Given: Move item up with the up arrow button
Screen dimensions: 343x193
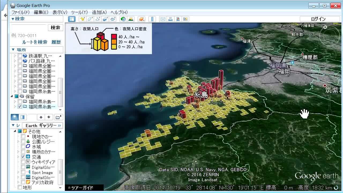Looking at the screenshot, I should (x=41, y=117).
